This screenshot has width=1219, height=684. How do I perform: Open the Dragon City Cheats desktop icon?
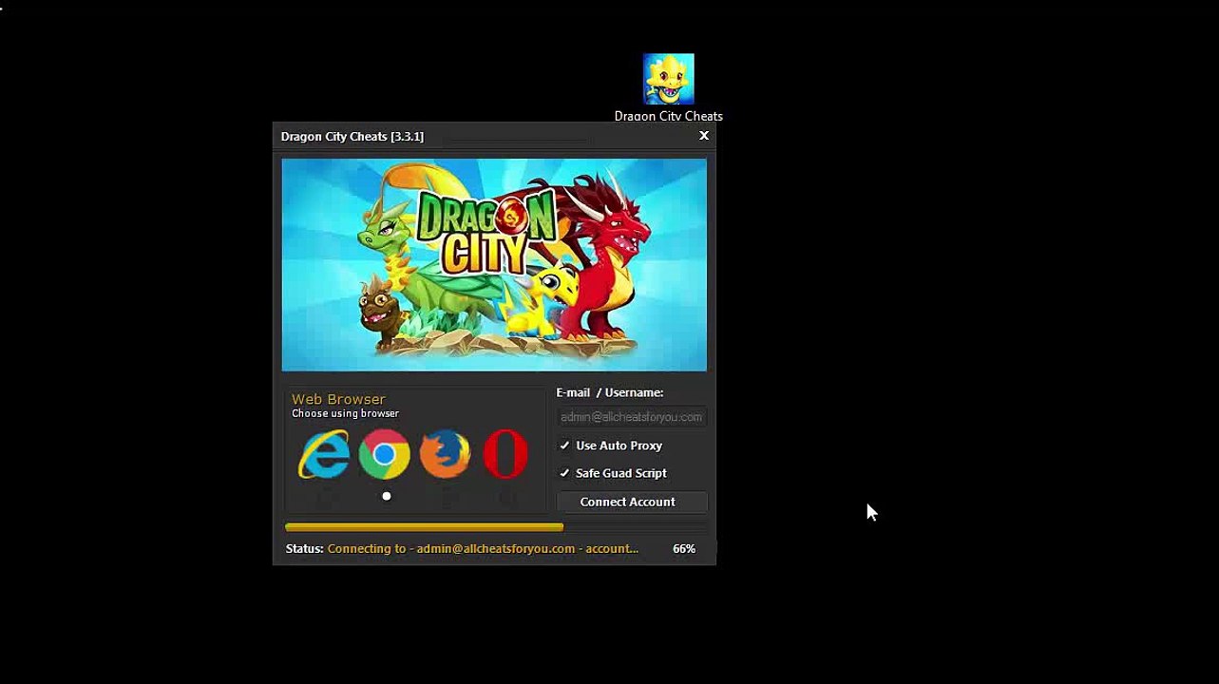[x=668, y=79]
